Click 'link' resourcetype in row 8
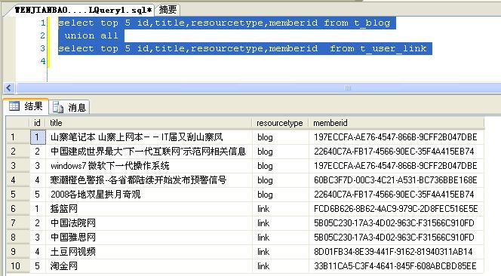The width and height of the screenshot is (501, 276). pos(280,238)
